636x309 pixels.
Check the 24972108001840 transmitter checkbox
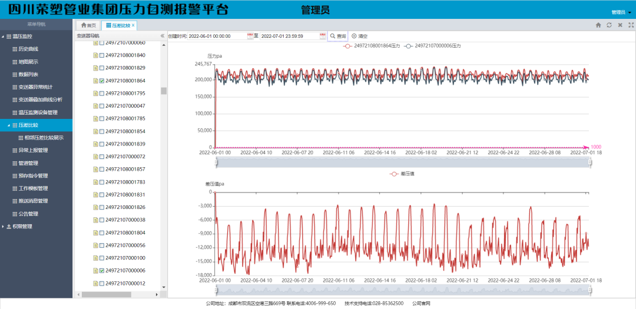[x=102, y=55]
